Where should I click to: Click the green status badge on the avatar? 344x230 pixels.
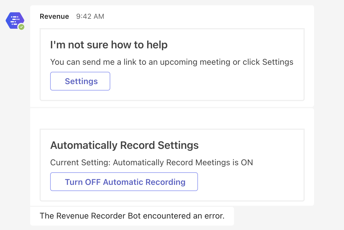click(x=21, y=27)
